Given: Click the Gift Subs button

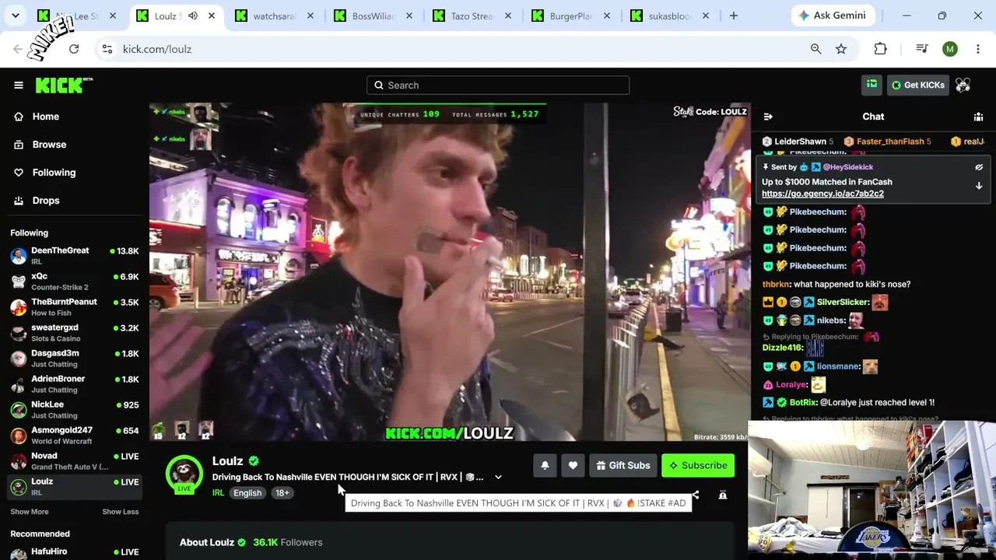Looking at the screenshot, I should tap(623, 465).
